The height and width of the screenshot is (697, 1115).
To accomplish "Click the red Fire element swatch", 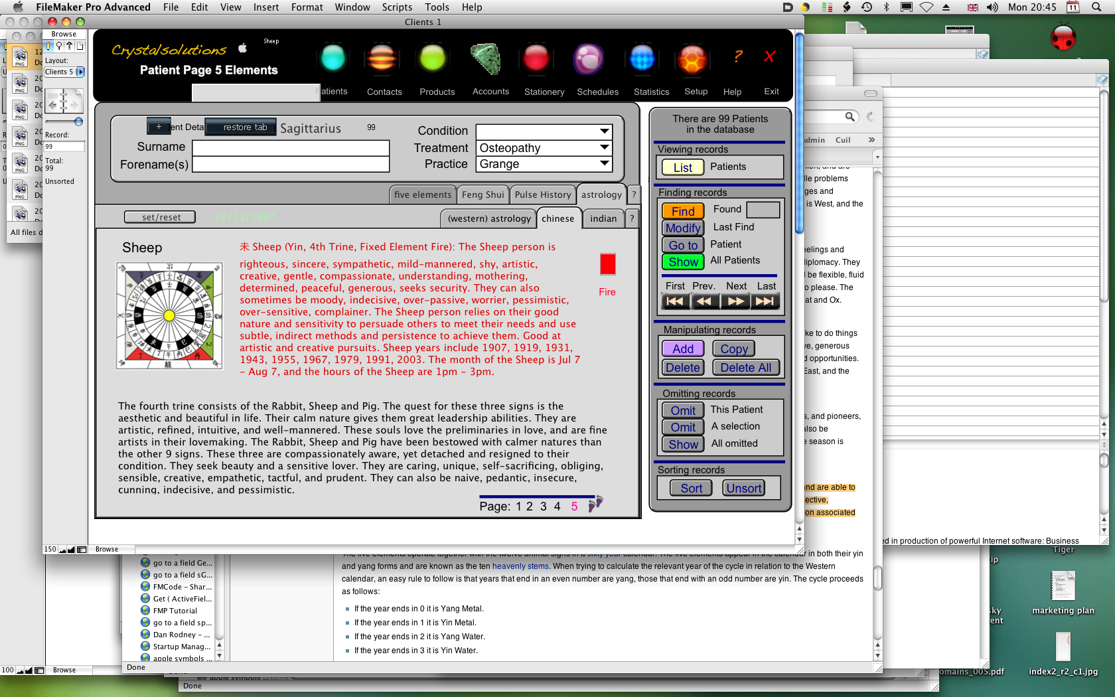I will click(607, 264).
